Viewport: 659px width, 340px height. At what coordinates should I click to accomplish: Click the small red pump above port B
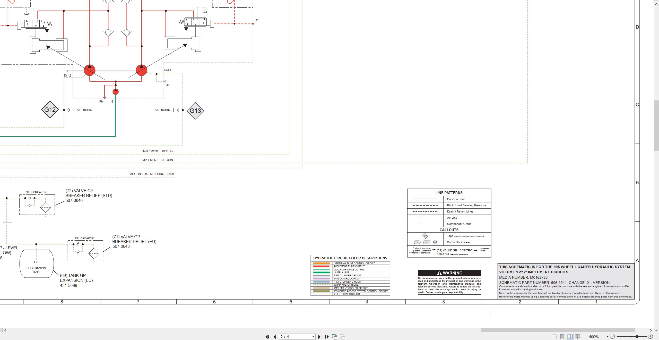click(116, 91)
